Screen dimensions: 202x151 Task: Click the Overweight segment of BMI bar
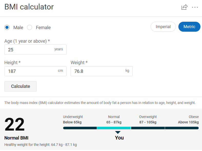tap(148, 128)
